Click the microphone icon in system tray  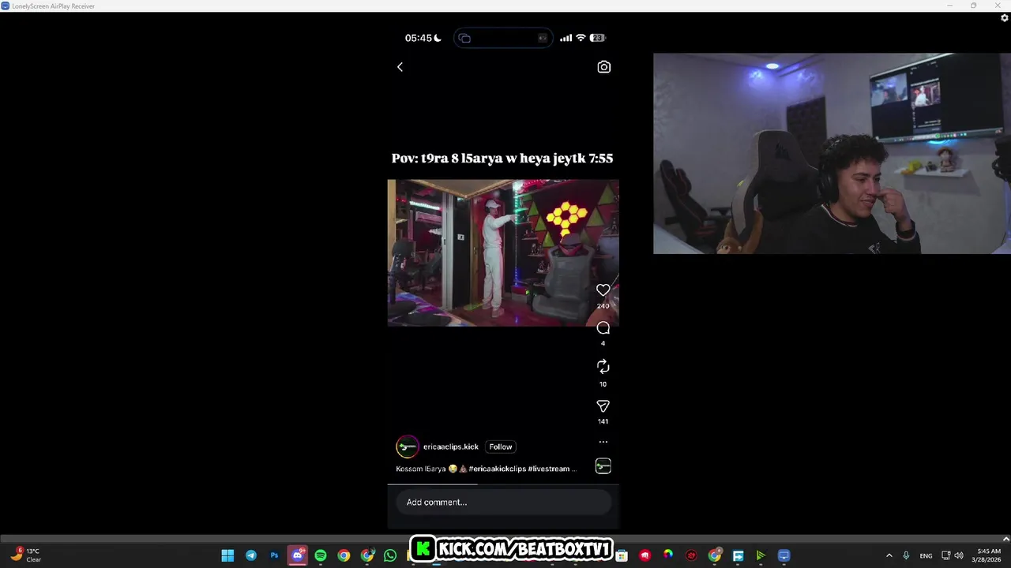[906, 555]
